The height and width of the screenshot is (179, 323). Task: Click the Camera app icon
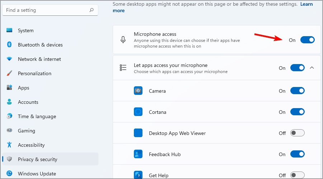[x=138, y=91]
